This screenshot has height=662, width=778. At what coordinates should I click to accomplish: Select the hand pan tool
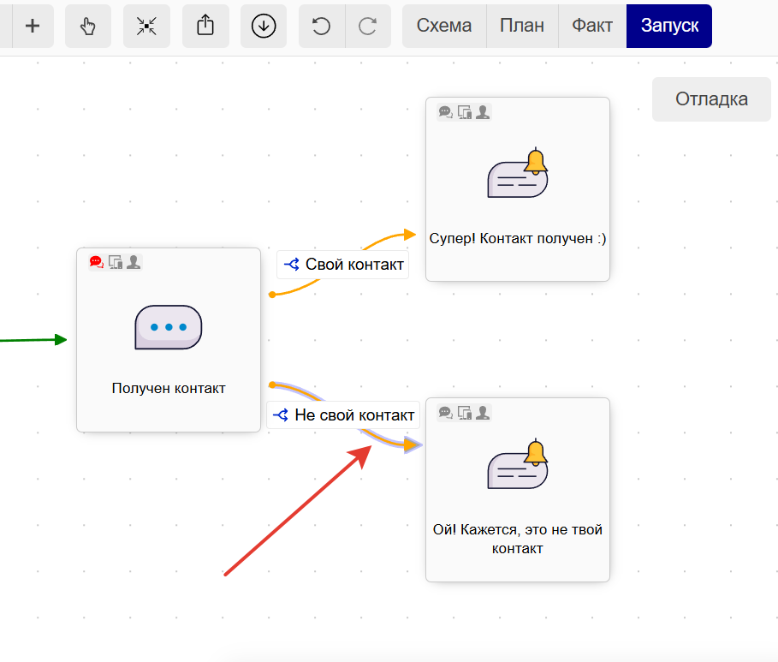tap(88, 26)
